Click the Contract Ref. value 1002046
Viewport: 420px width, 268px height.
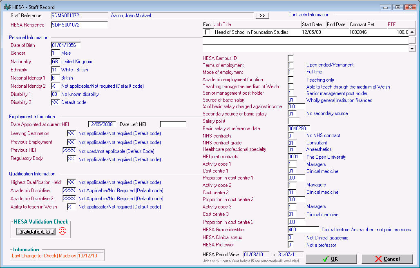tap(358, 32)
